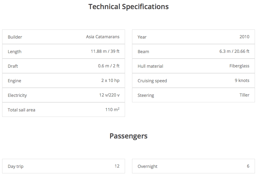This screenshot has width=258, height=184.
Task: Select the Electricity row label
Action: pos(17,95)
